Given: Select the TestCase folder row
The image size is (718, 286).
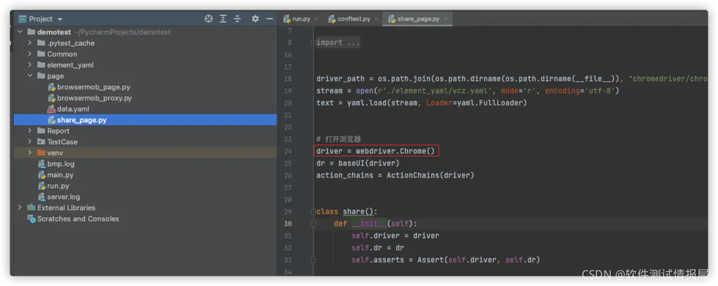Looking at the screenshot, I should pos(144,142).
